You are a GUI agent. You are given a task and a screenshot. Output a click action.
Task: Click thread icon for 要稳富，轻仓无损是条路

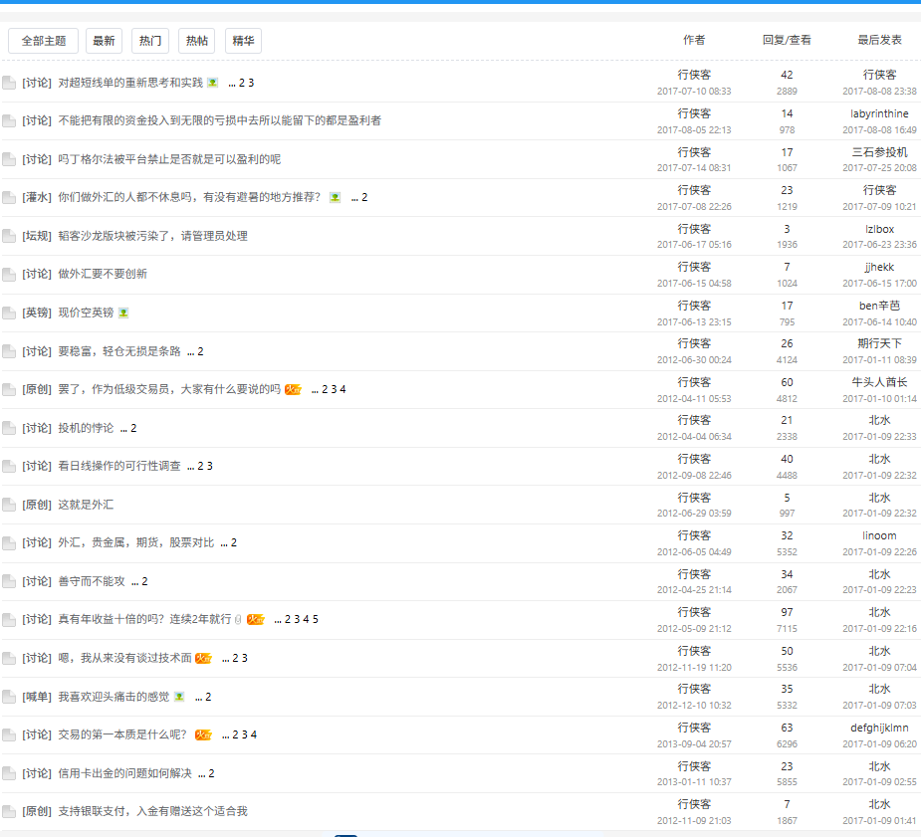pyautogui.click(x=9, y=351)
